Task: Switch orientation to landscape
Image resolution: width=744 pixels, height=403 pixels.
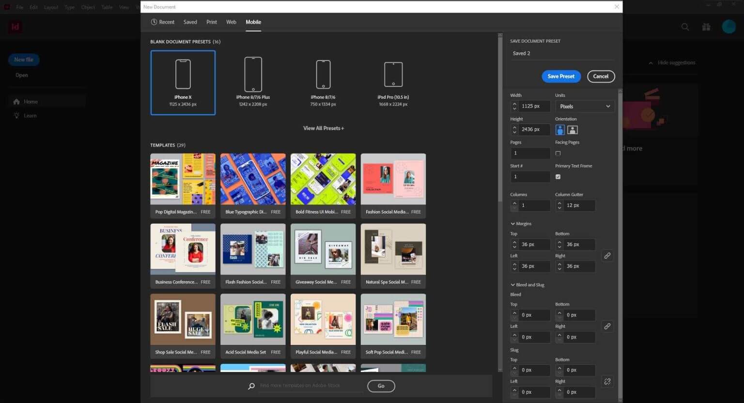Action: 572,129
